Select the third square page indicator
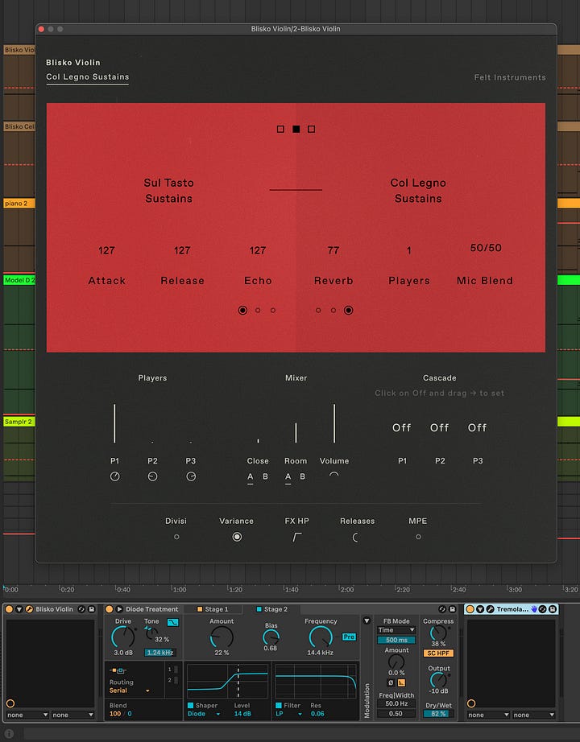The image size is (580, 742). [x=311, y=129]
